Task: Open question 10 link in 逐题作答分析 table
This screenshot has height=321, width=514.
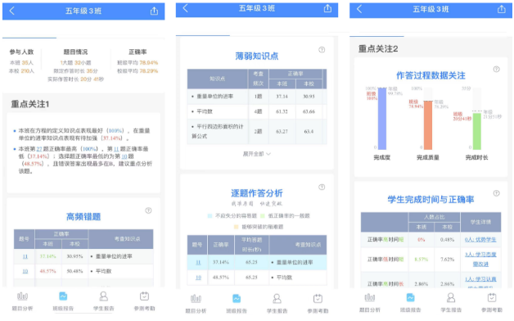Action: pos(198,278)
